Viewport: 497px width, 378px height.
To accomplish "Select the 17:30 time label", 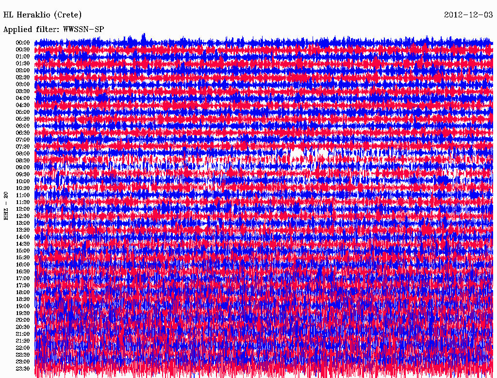I will (22, 285).
